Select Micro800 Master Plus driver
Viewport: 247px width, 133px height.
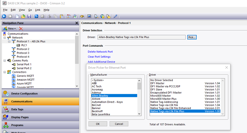pyautogui.click(x=185, y=99)
